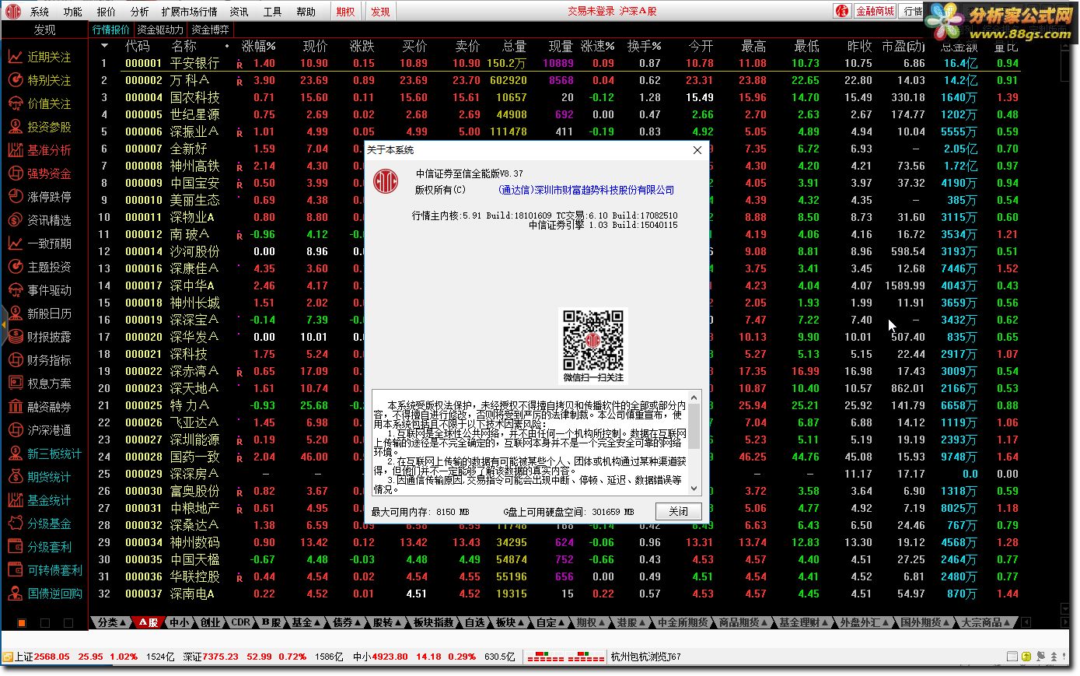Screen dimensions: 1080x676
Task: Open the 近期关注 sidebar icon
Action: [x=15, y=57]
